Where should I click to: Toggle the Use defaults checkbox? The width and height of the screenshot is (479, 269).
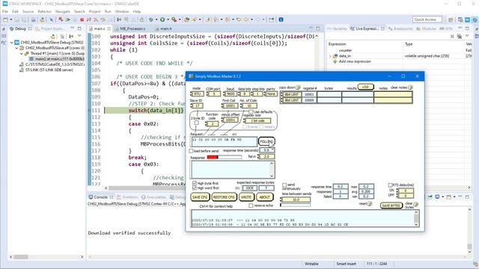[251, 112]
